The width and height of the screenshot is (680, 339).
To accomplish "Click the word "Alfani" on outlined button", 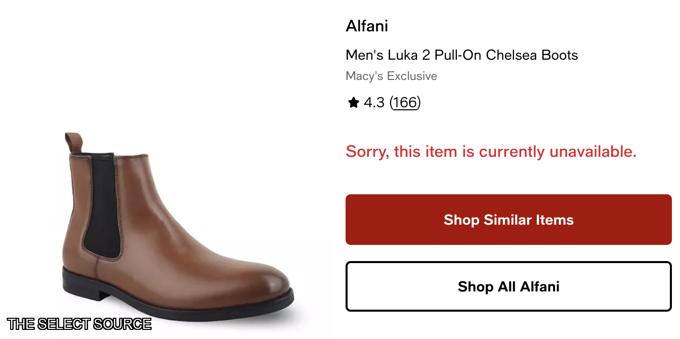I will pyautogui.click(x=539, y=286).
